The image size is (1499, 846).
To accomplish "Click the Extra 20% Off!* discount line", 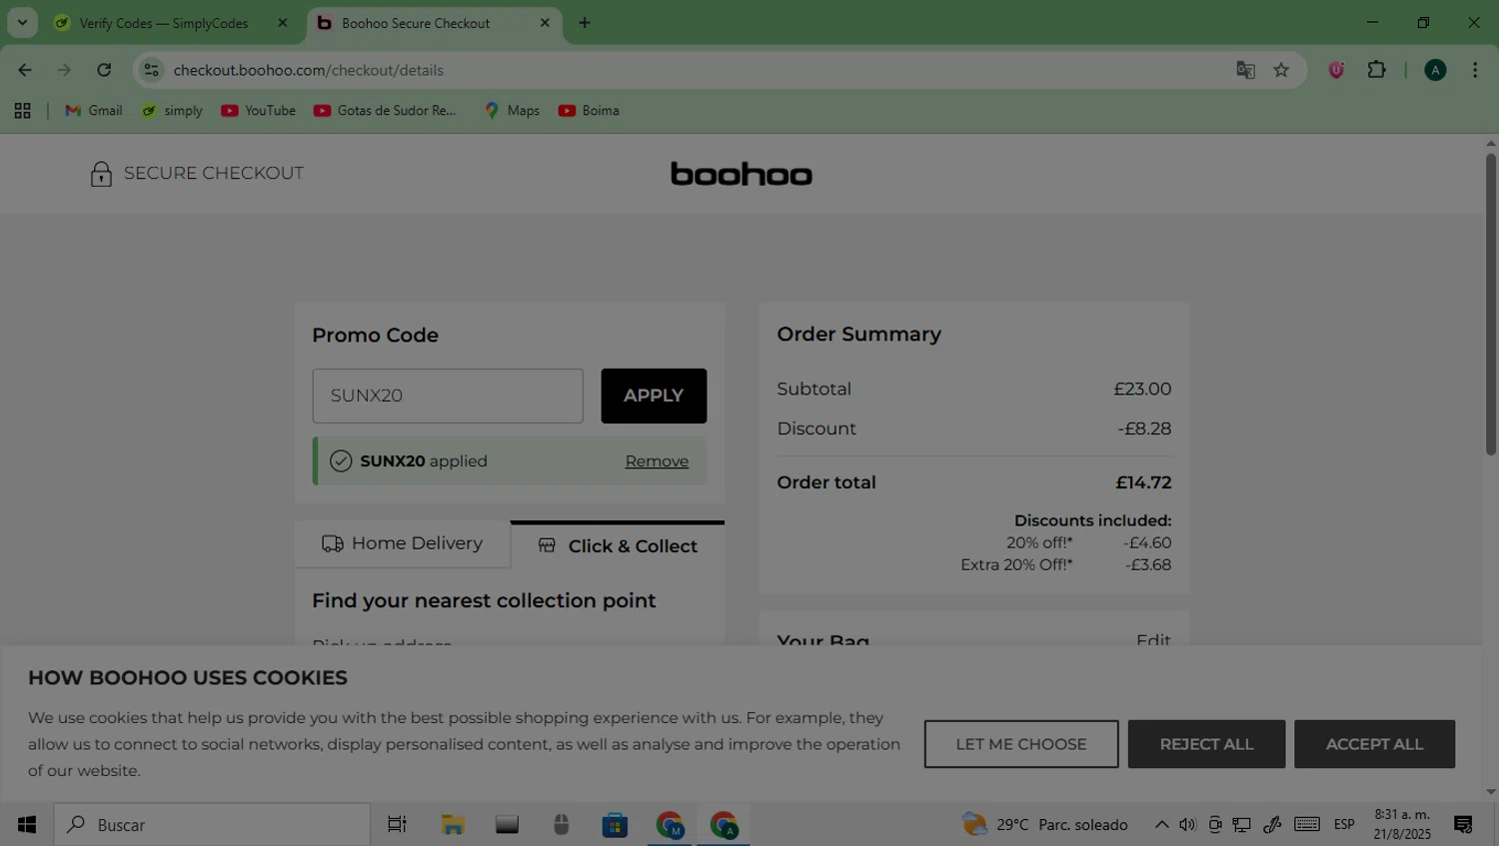I will pos(1065,564).
